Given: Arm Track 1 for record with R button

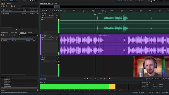Looking at the screenshot, I should pyautogui.click(x=57, y=13).
